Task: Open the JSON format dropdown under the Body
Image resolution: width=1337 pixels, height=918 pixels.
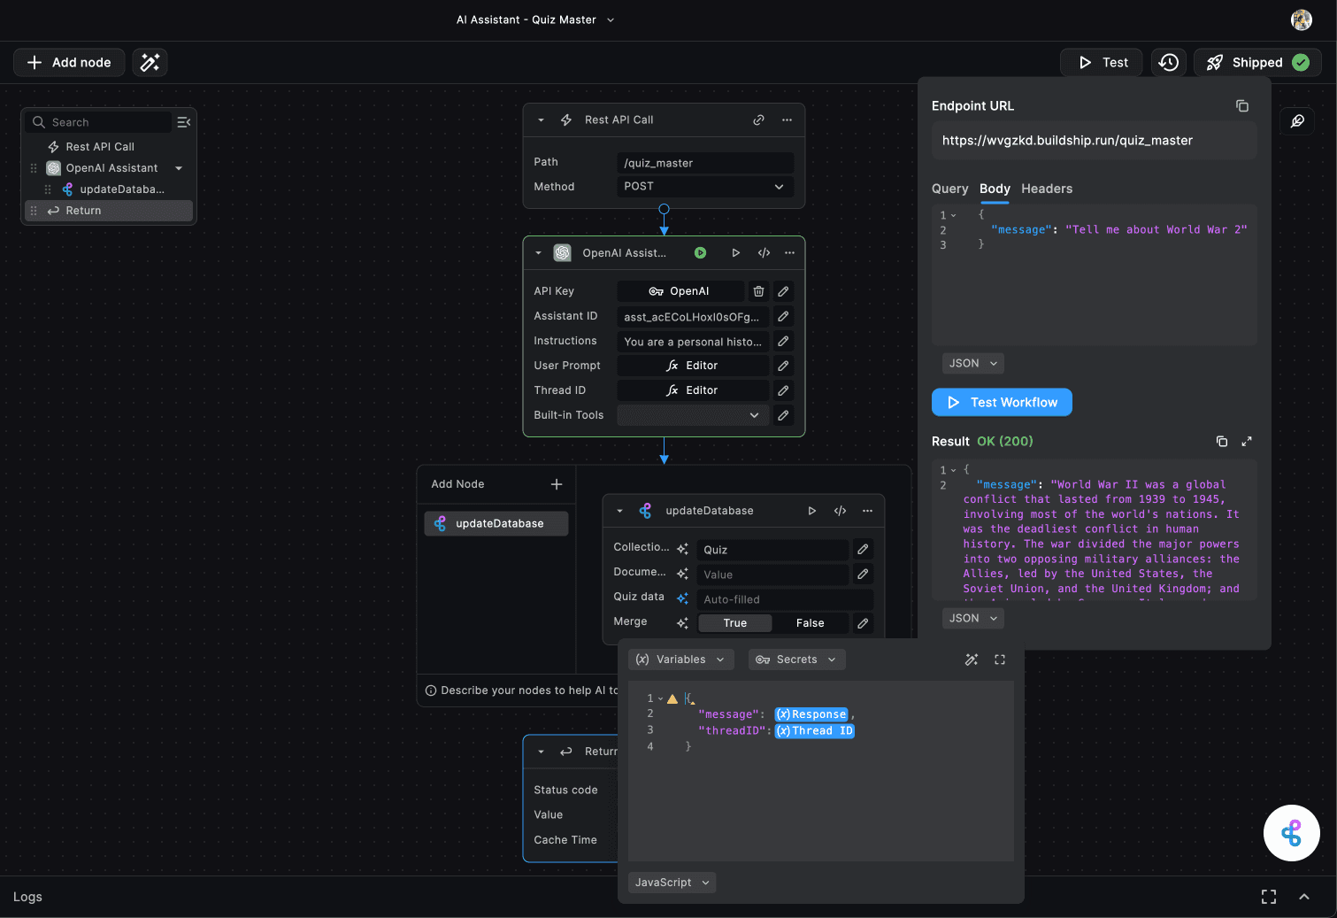Action: 972,363
